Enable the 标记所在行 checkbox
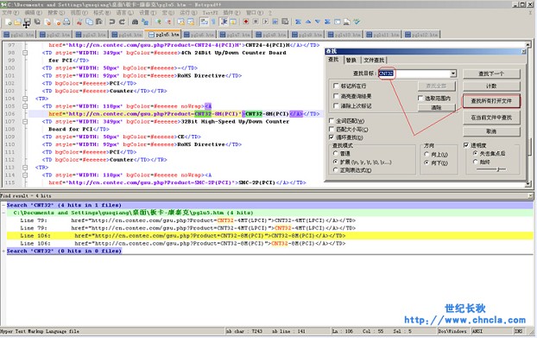Viewport: 537px width, 338px height. tap(336, 86)
